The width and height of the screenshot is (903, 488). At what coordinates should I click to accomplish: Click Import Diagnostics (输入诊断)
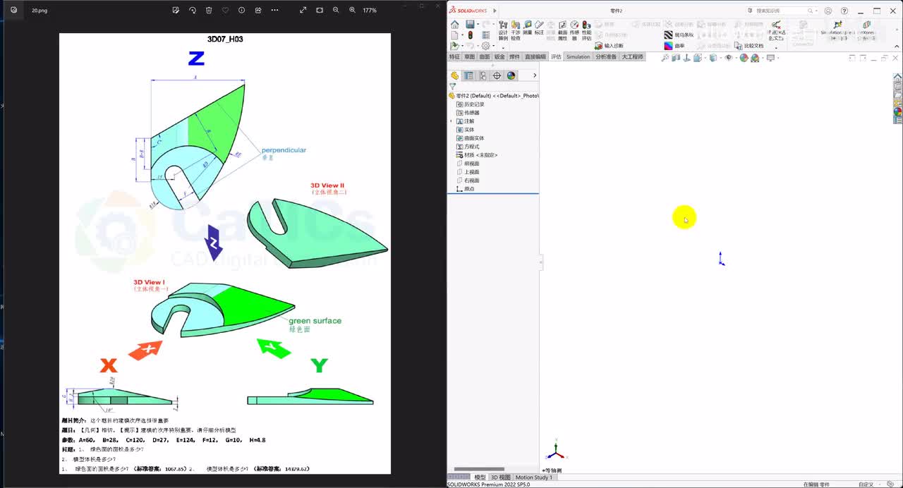coord(608,46)
